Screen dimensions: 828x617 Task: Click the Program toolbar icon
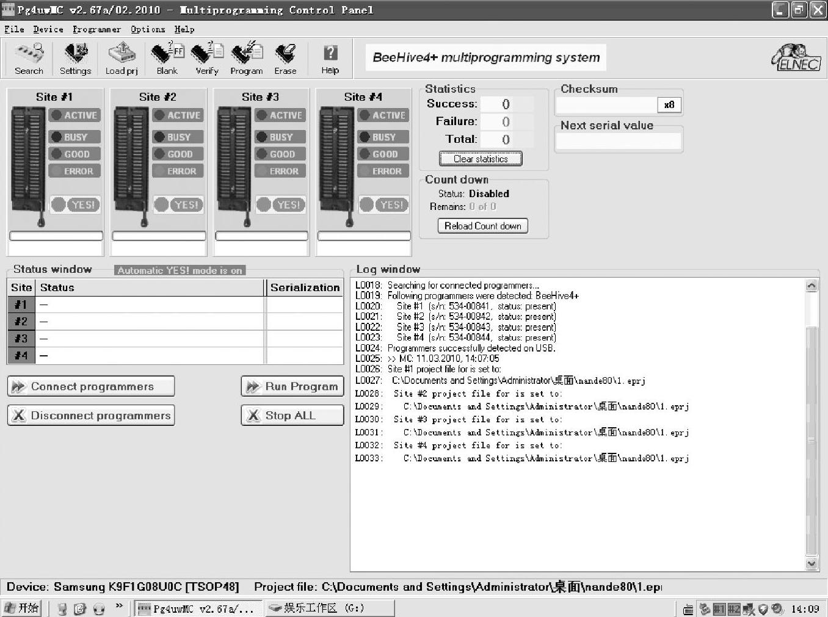(247, 59)
